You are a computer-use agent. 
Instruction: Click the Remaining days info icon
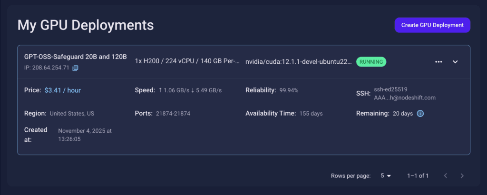pos(420,114)
